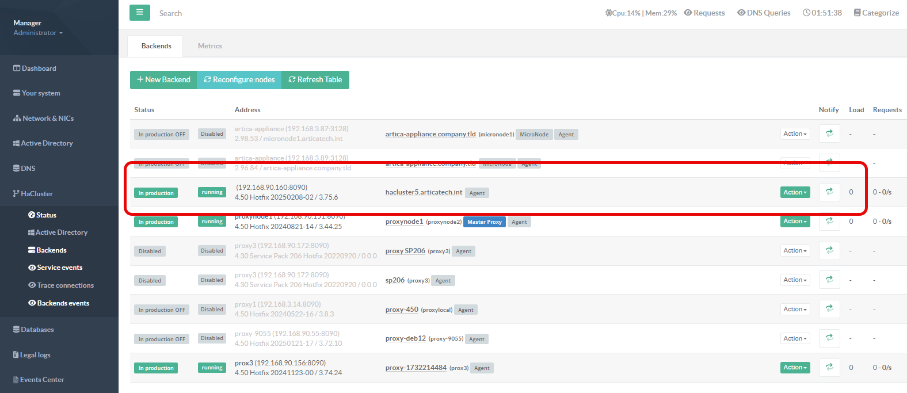Toggle Disabled status for proxy SP206 row
Screen dimensions: 907x393
point(150,251)
